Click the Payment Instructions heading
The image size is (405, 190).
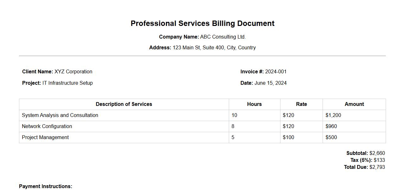click(x=46, y=187)
